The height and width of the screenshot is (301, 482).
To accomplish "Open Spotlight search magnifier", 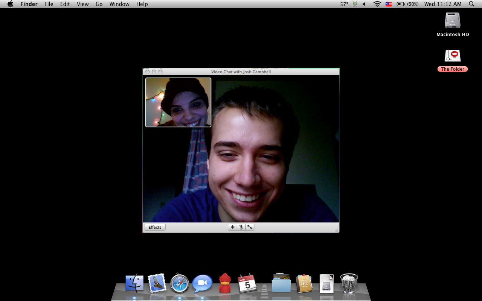I will pos(471,4).
